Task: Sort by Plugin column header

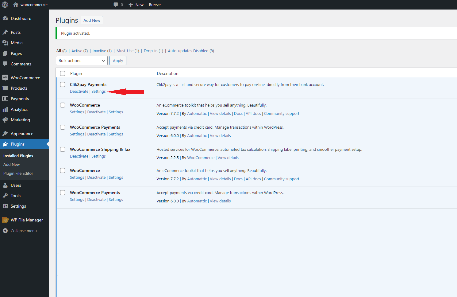Action: 76,73
